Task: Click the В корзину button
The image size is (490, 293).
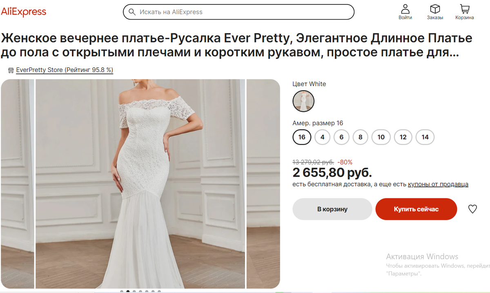Action: [332, 209]
